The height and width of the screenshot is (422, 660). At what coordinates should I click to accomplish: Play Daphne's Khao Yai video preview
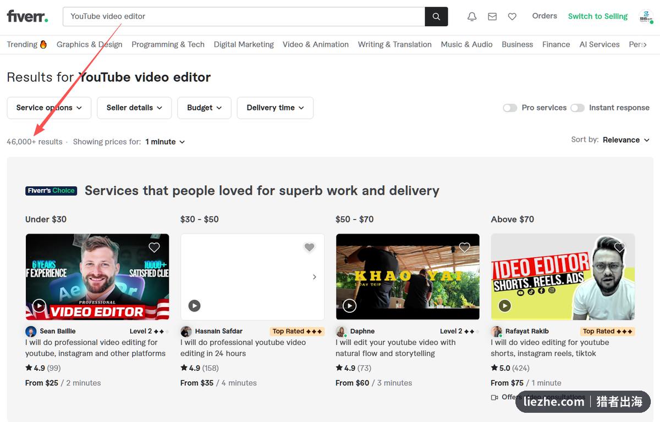click(x=349, y=306)
